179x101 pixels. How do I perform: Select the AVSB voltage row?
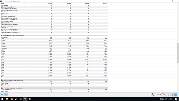click(x=54, y=56)
